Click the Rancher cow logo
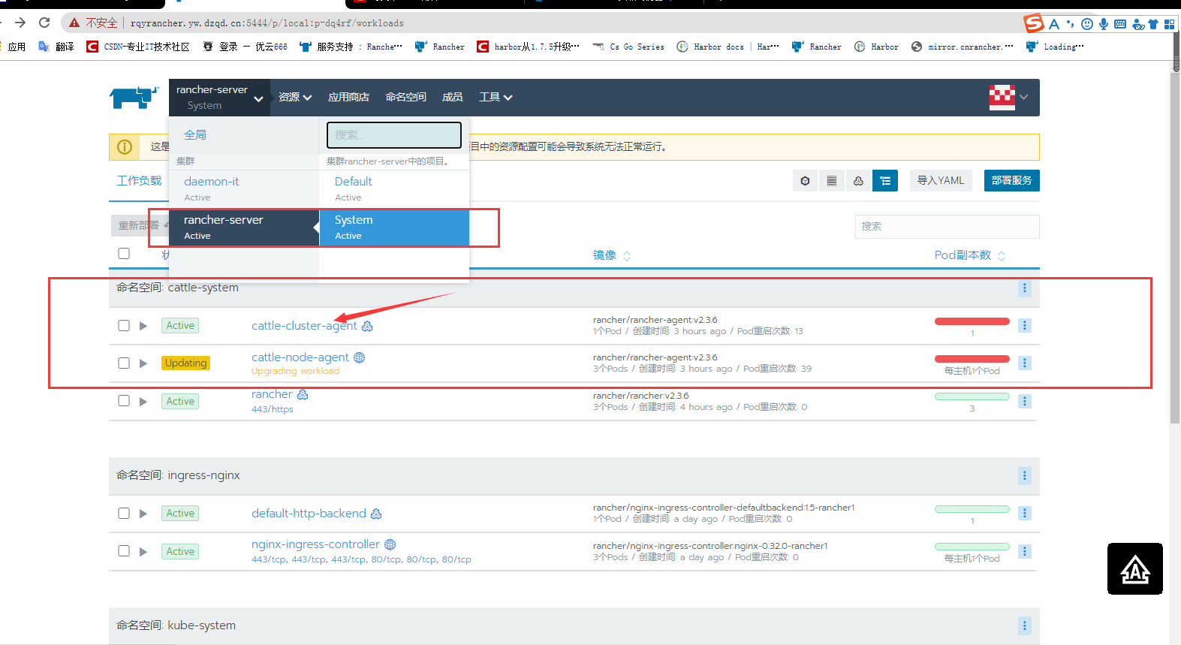1181x645 pixels. (134, 98)
